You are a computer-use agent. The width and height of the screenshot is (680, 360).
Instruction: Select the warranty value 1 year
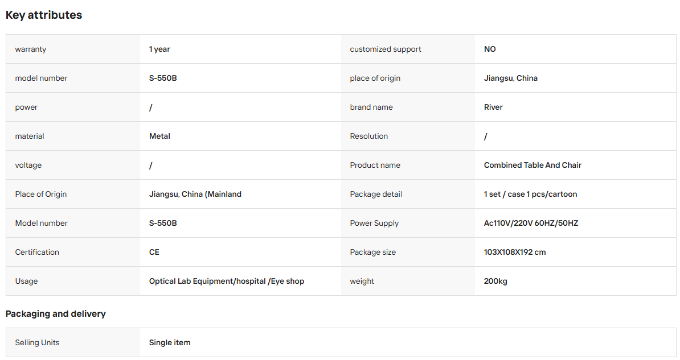(159, 49)
